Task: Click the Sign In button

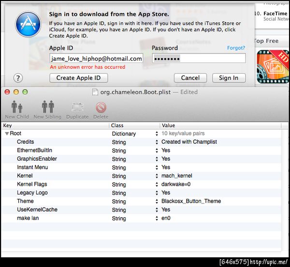Action: 229,78
